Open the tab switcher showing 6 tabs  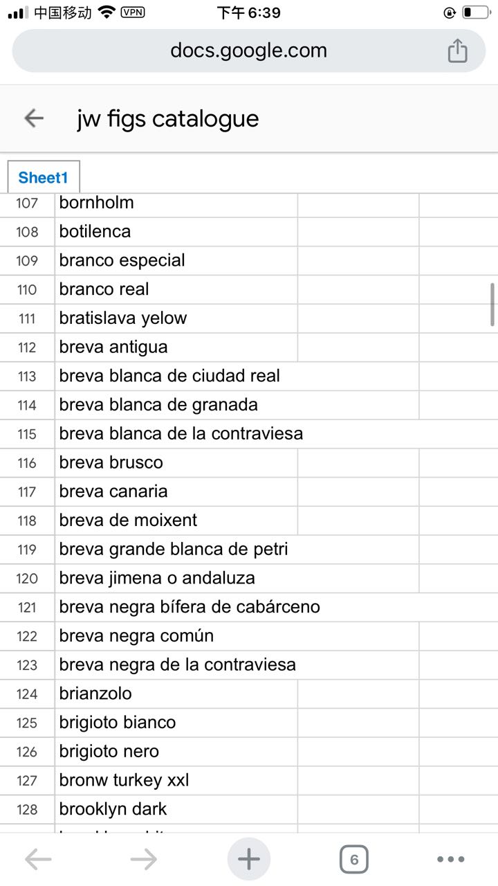[354, 860]
